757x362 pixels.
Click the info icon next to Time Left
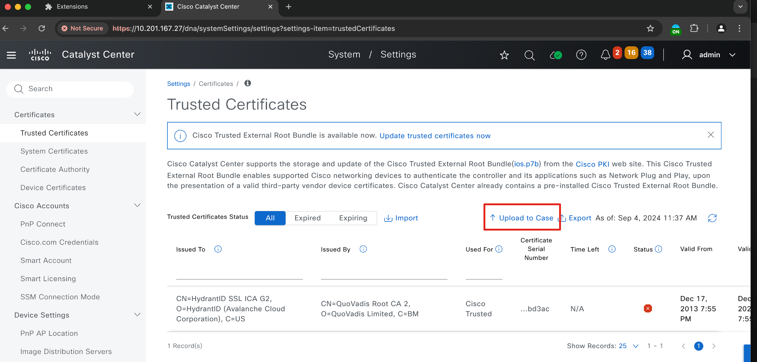612,249
